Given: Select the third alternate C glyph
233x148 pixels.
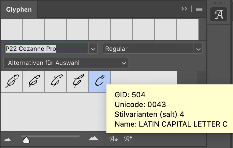Looking at the screenshot, I should (55, 82).
